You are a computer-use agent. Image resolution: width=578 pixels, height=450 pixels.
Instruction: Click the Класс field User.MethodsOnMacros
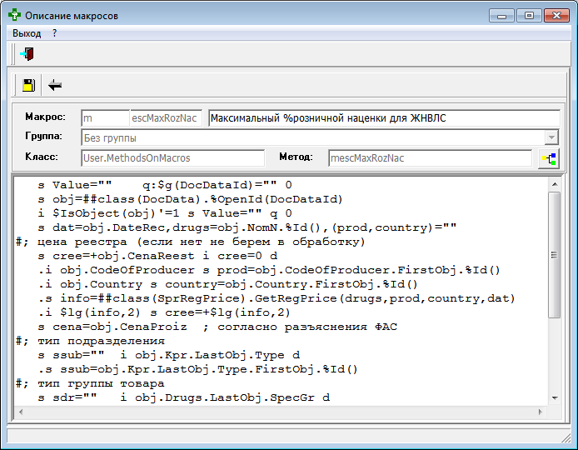pos(172,157)
